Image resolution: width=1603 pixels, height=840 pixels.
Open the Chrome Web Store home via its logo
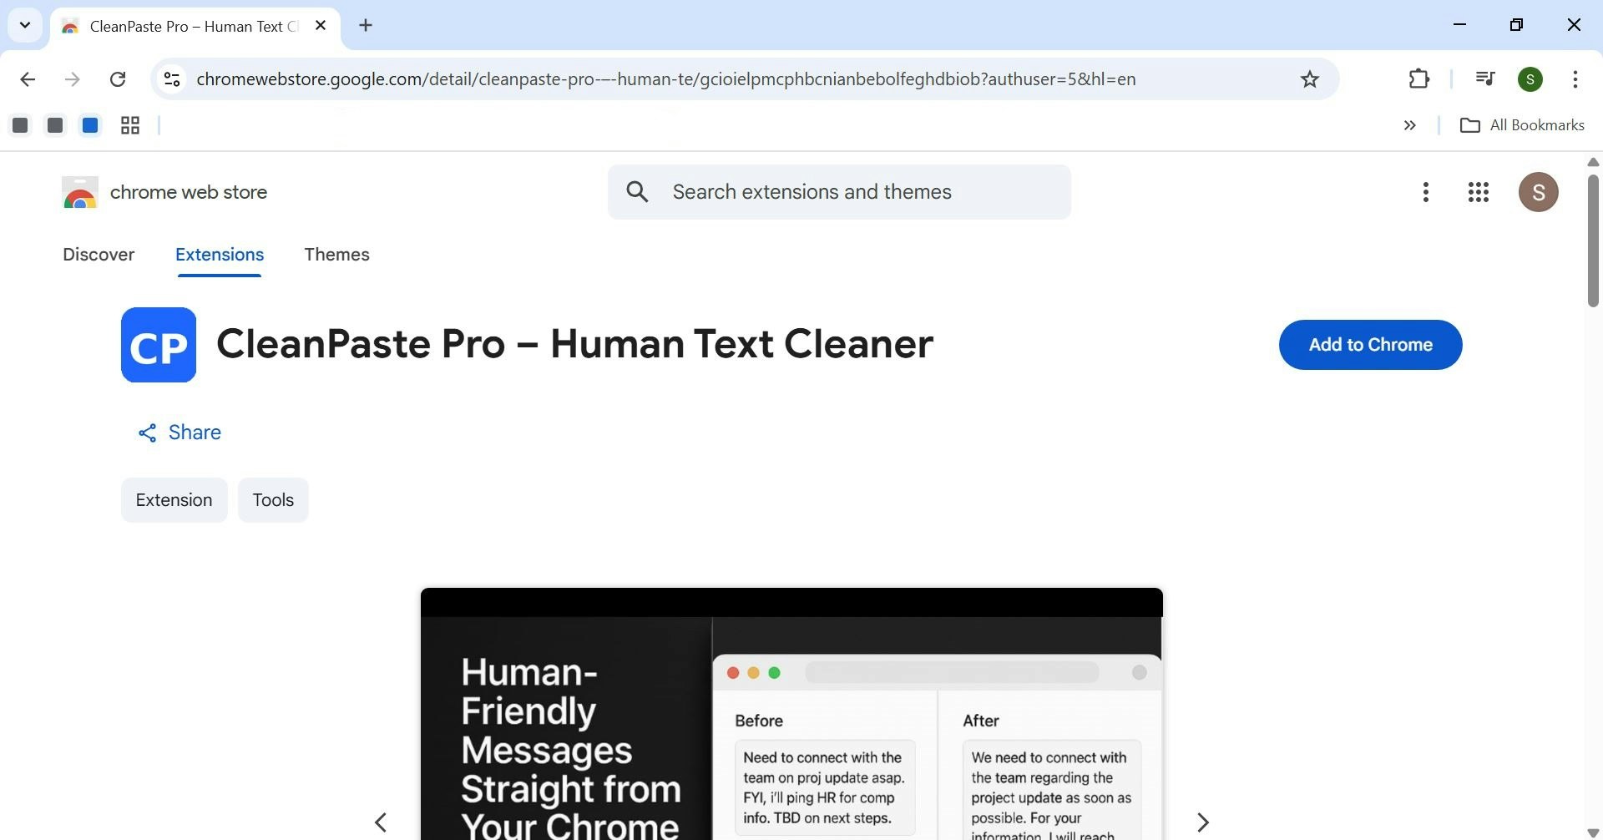tap(79, 191)
